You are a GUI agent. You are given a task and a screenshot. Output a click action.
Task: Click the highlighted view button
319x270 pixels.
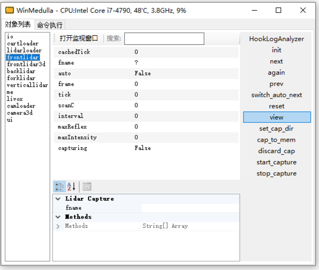coord(277,117)
